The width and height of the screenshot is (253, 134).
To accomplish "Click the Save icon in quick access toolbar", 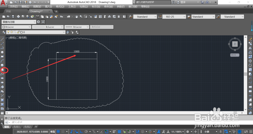I will 20,2.
